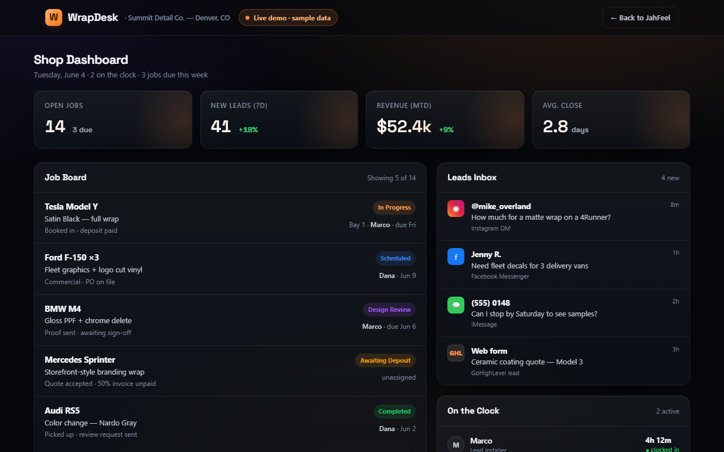Select the iMessage icon for (555) 0148
The width and height of the screenshot is (724, 452).
point(456,305)
